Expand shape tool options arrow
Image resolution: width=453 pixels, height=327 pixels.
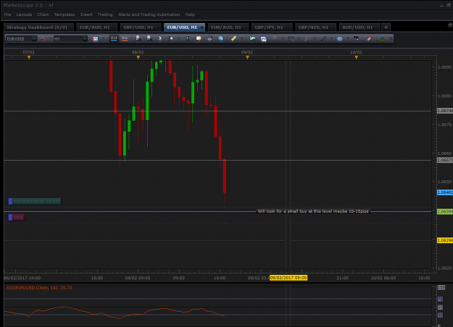[348, 38]
